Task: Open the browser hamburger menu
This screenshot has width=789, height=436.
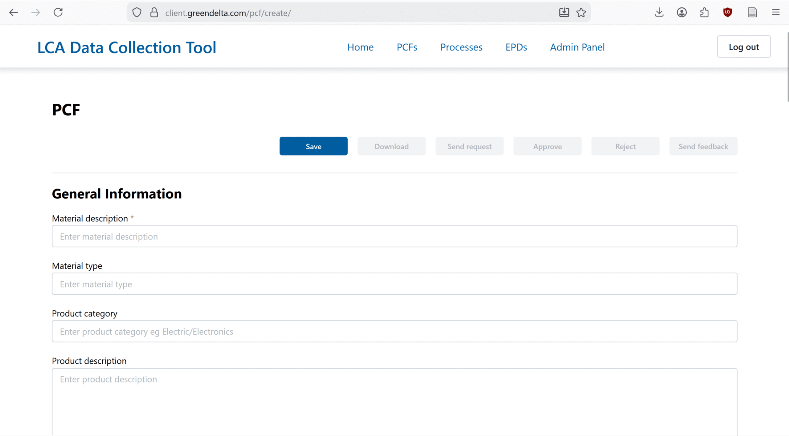Action: (x=775, y=13)
